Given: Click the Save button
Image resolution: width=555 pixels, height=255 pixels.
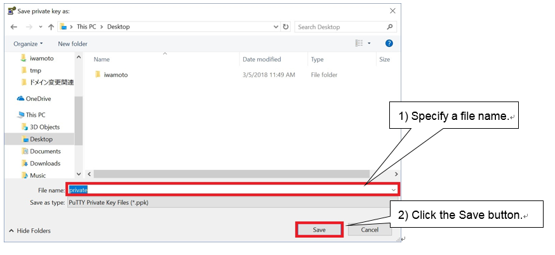Looking at the screenshot, I should (x=319, y=230).
